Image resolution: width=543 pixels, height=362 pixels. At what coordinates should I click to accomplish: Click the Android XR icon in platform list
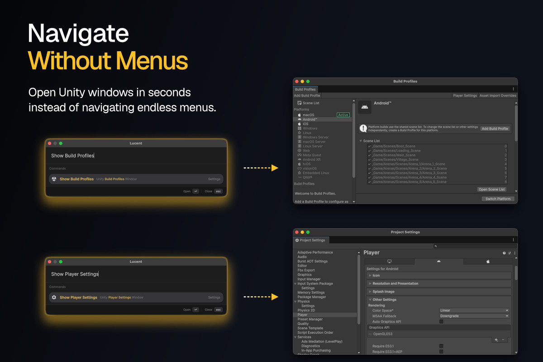pos(300,160)
